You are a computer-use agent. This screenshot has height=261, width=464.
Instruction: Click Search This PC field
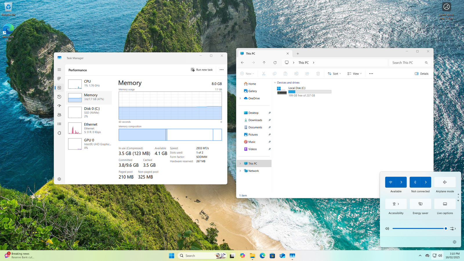pyautogui.click(x=409, y=63)
